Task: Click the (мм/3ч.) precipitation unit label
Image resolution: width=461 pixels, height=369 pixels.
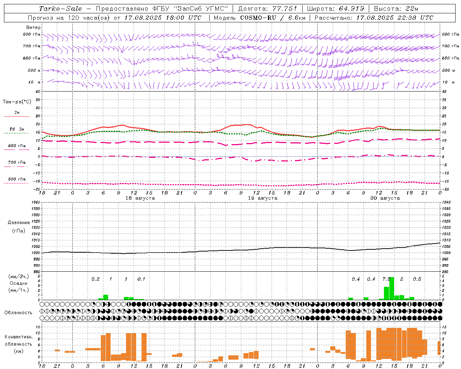Action: click(19, 276)
